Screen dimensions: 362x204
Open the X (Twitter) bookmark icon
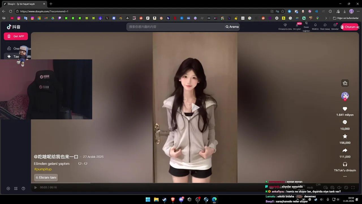click(107, 18)
